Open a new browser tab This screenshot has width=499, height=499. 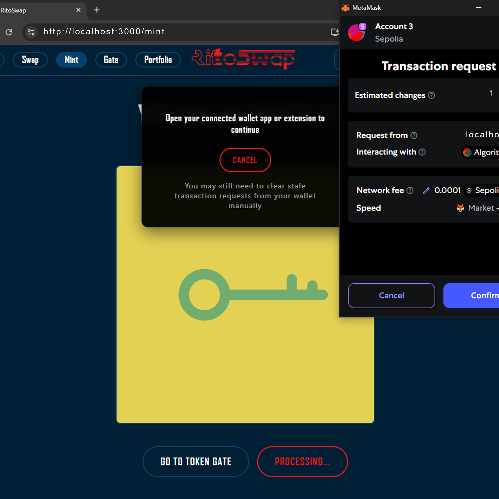point(97,10)
